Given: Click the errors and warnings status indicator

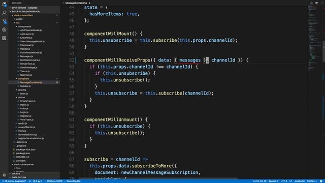Looking at the screenshot, I should [37, 181].
